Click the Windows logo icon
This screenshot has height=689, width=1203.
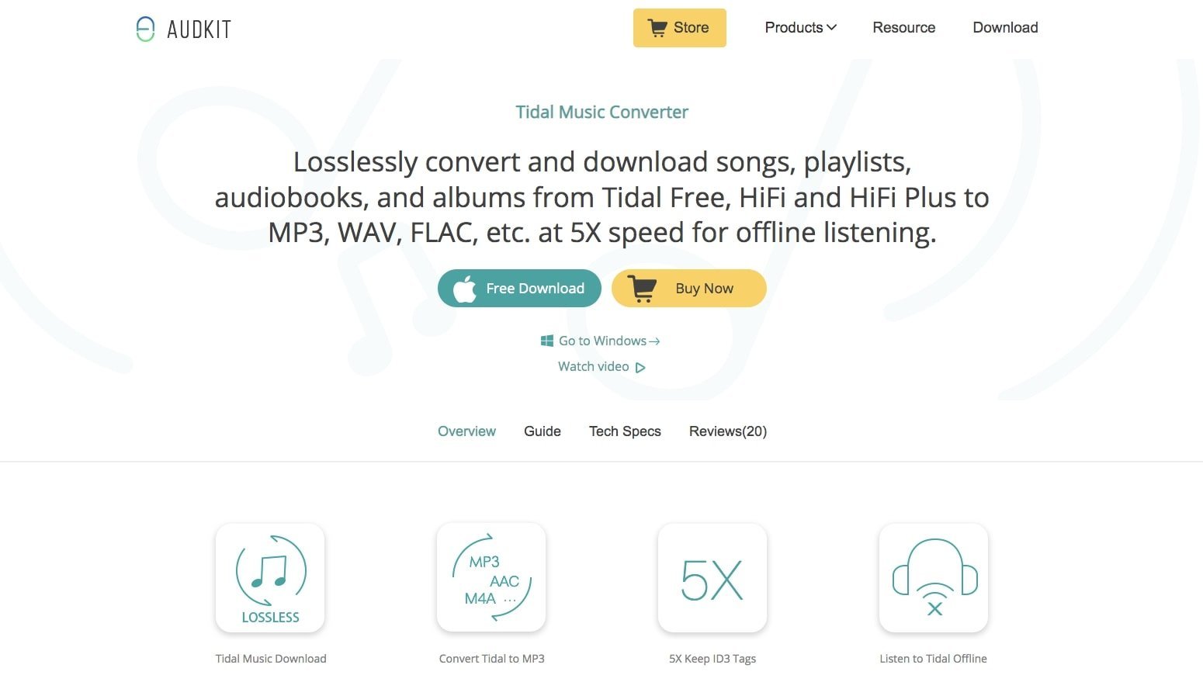coord(547,341)
